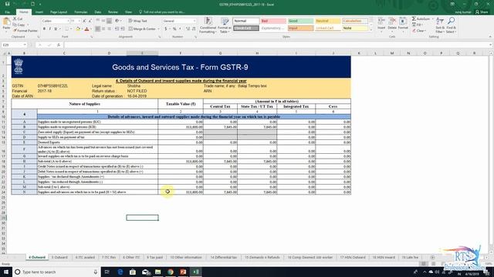Open the '6 ITC availed' sheet tab
Image resolution: width=494 pixels, height=277 pixels.
(85, 257)
